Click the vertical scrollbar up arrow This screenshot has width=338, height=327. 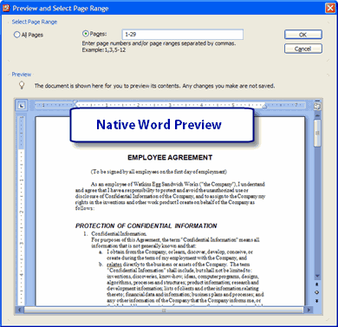[x=317, y=114]
